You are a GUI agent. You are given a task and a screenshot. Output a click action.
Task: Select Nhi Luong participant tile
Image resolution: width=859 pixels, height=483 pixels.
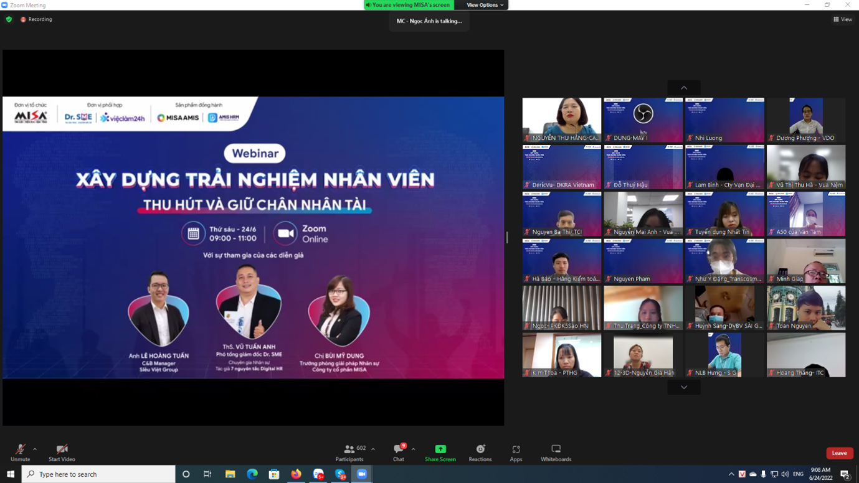tap(725, 120)
